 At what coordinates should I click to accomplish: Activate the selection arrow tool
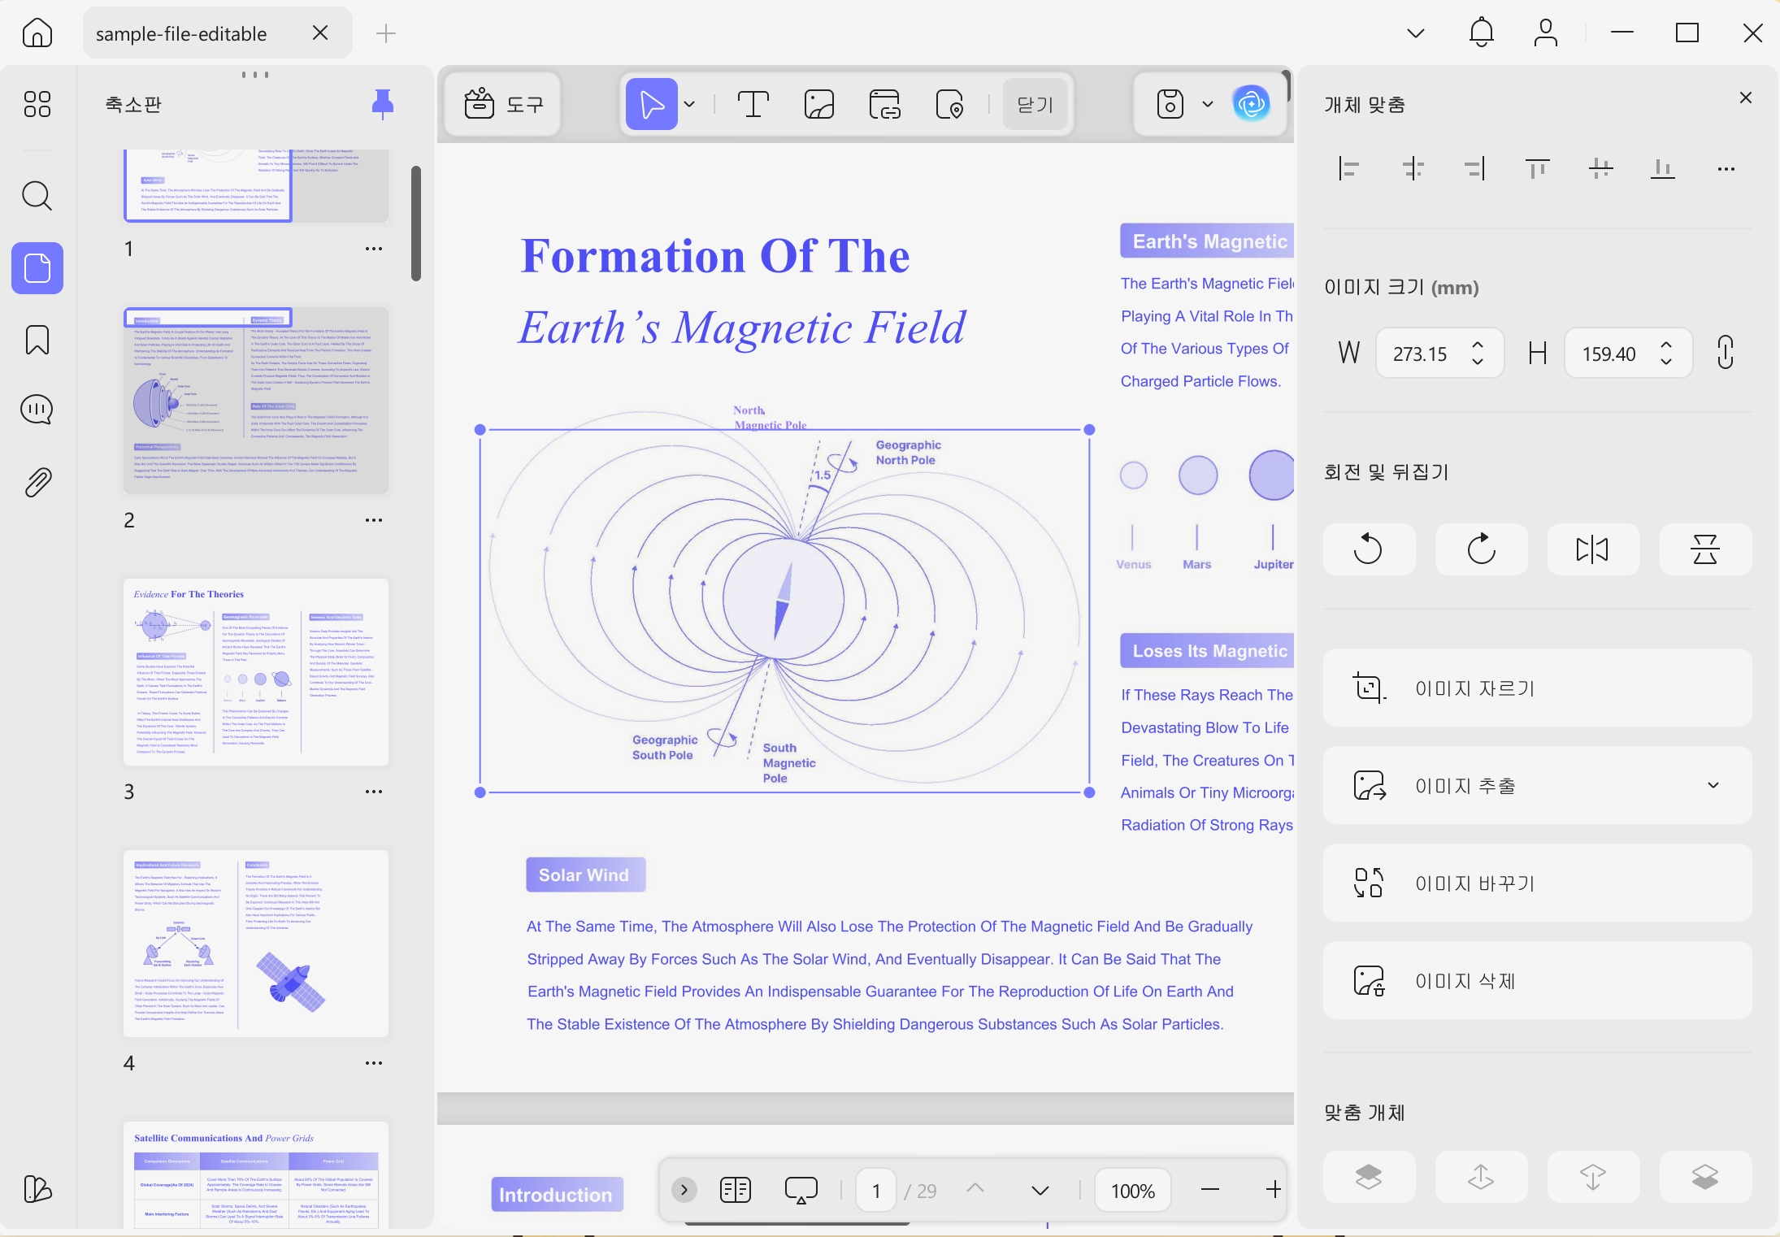click(x=651, y=104)
